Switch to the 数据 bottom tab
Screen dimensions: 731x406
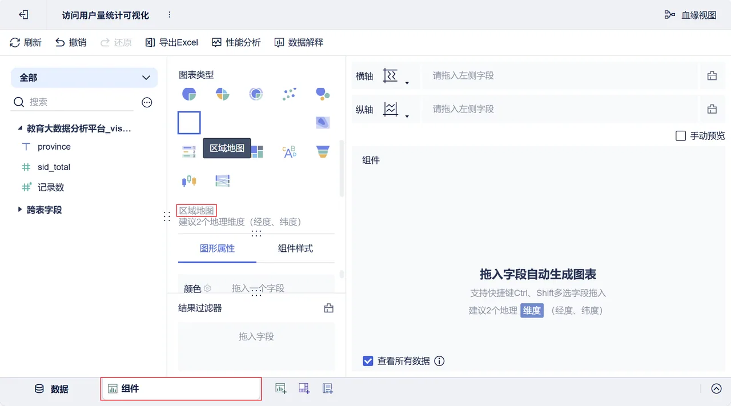(x=51, y=389)
